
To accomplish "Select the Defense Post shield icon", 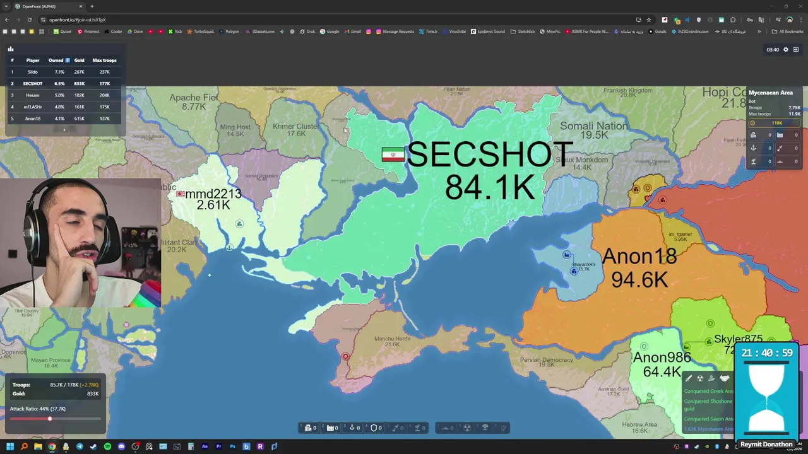I will [x=374, y=428].
